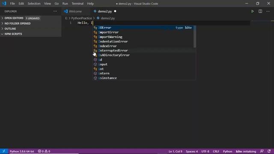Open errors and warnings count
Image resolution: width=274 pixels, height=154 pixels.
[x=44, y=151]
